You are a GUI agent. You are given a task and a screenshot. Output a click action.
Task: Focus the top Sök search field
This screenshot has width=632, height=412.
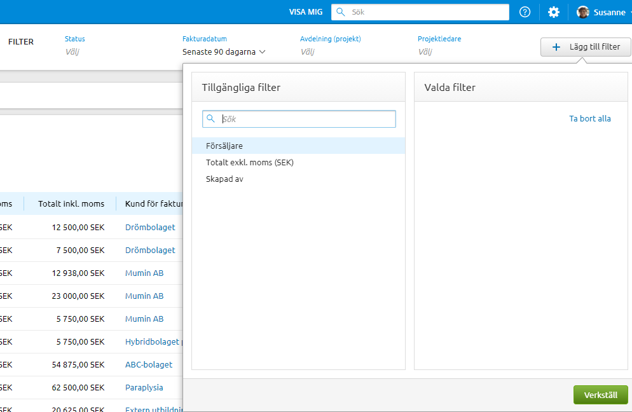426,12
